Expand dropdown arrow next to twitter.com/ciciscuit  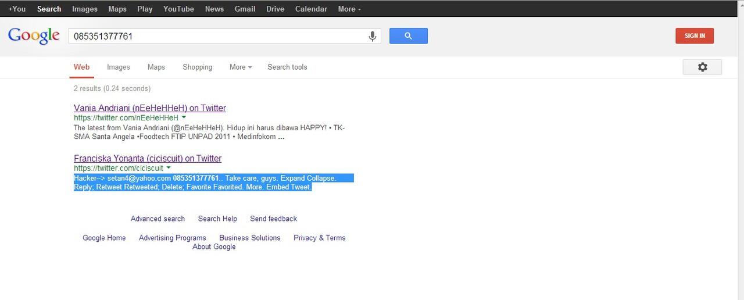click(169, 168)
